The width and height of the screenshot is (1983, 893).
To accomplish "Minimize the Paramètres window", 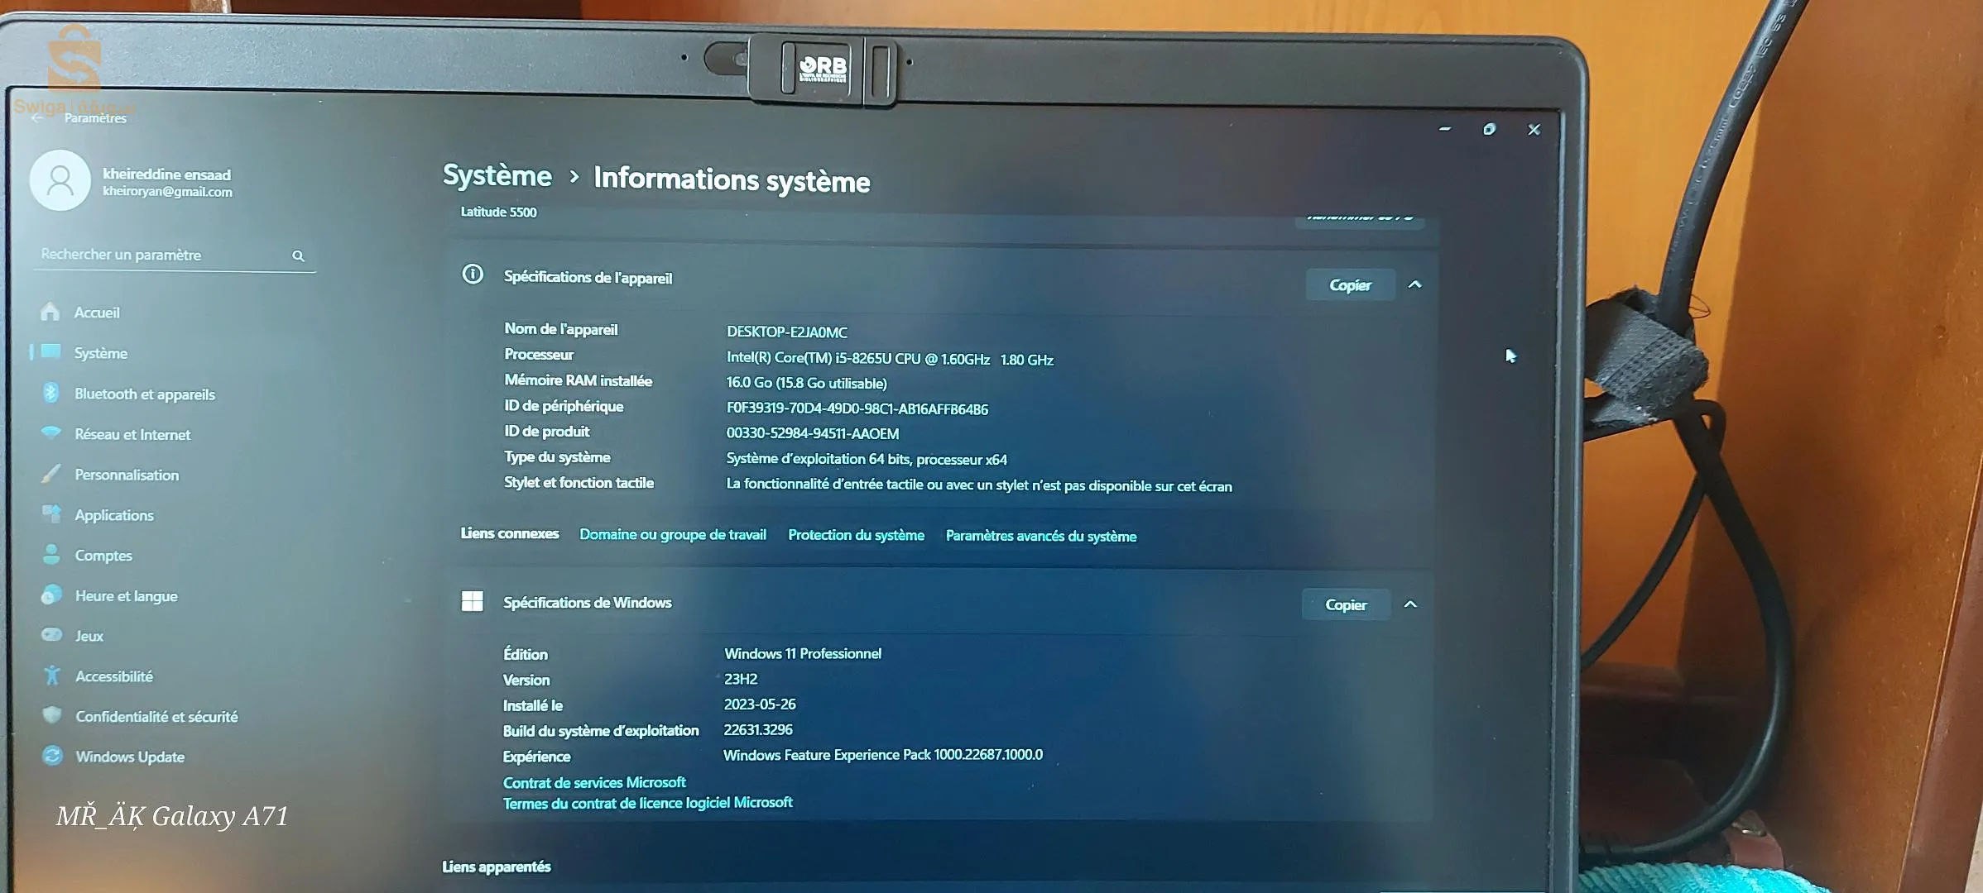I will pos(1445,129).
